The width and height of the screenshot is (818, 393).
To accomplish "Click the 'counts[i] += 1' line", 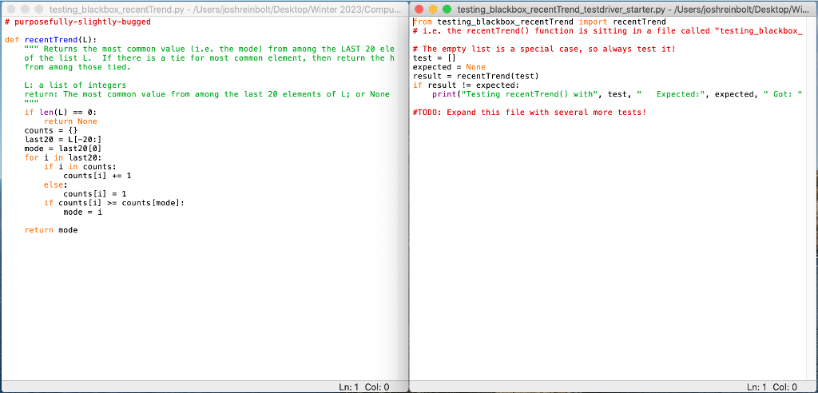I will click(97, 176).
